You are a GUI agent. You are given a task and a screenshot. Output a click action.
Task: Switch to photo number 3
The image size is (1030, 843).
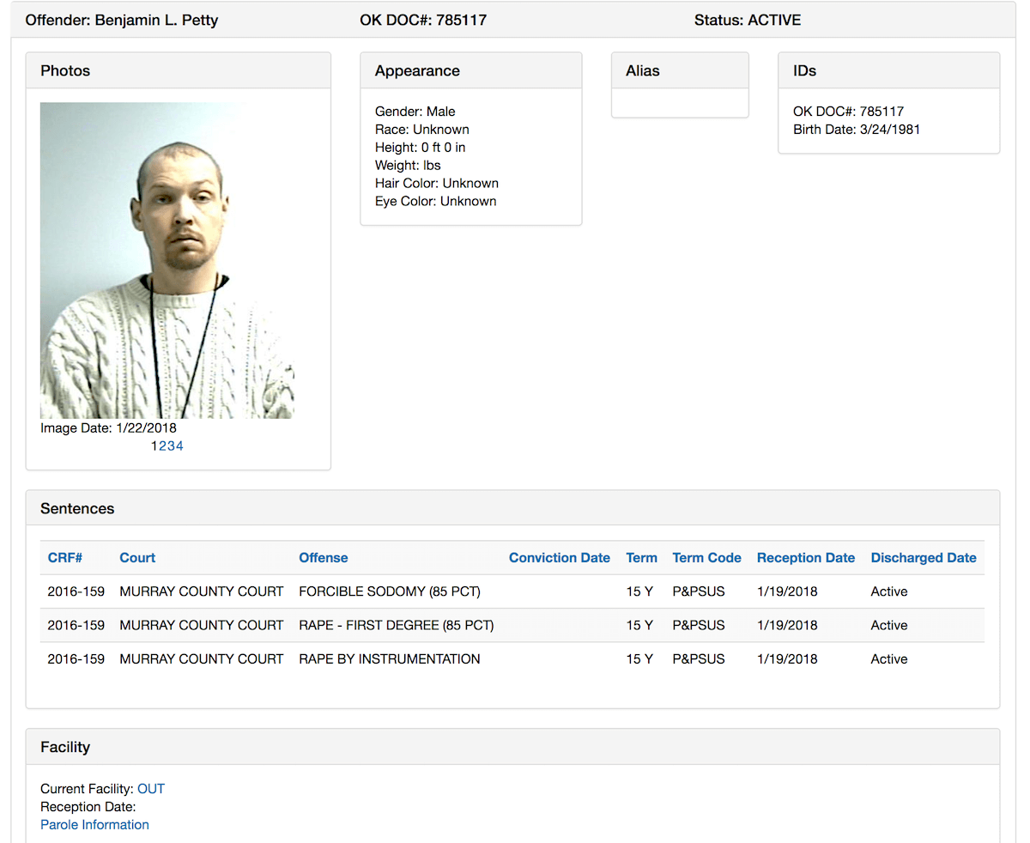(x=171, y=446)
